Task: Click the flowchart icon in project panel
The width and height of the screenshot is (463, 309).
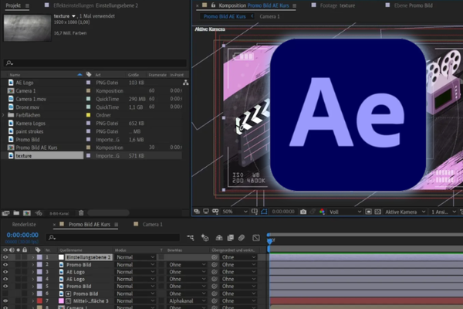Action: (x=185, y=83)
